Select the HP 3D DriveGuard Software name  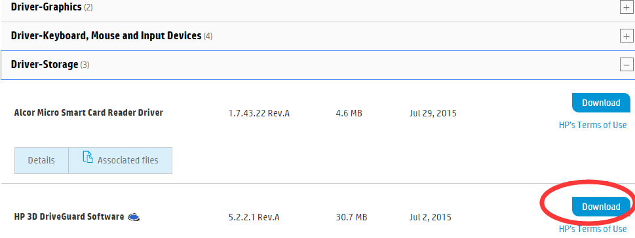coord(69,216)
